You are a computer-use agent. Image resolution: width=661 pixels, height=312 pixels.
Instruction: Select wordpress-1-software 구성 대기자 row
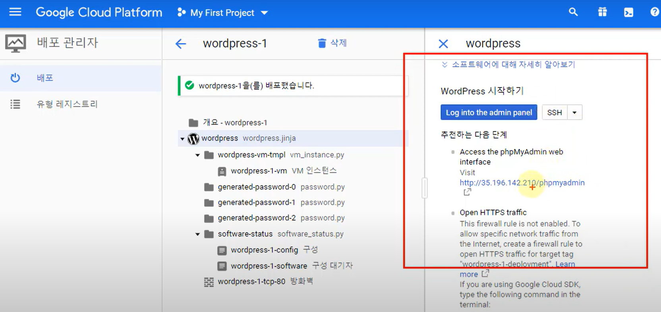click(x=293, y=266)
